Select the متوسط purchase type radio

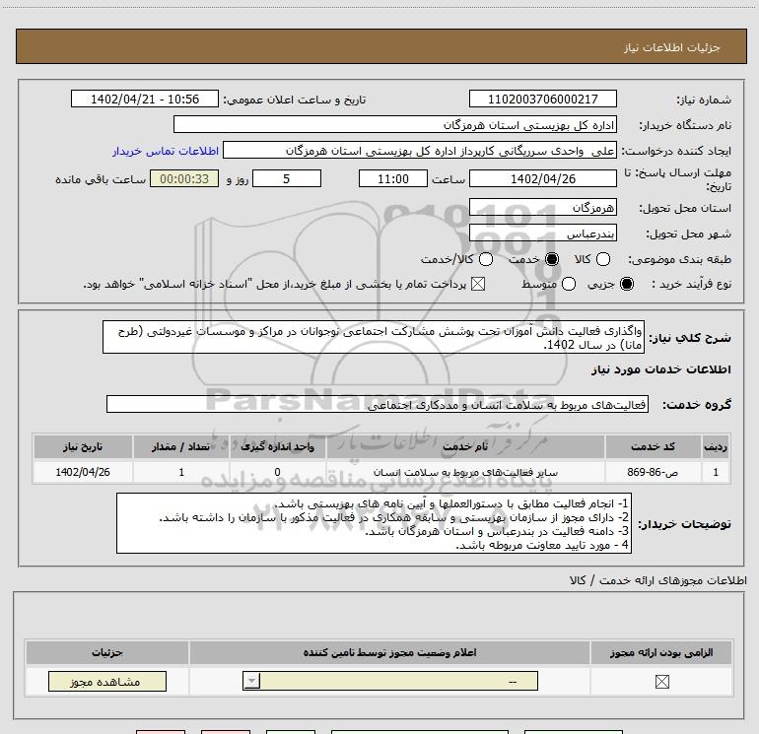pos(569,284)
